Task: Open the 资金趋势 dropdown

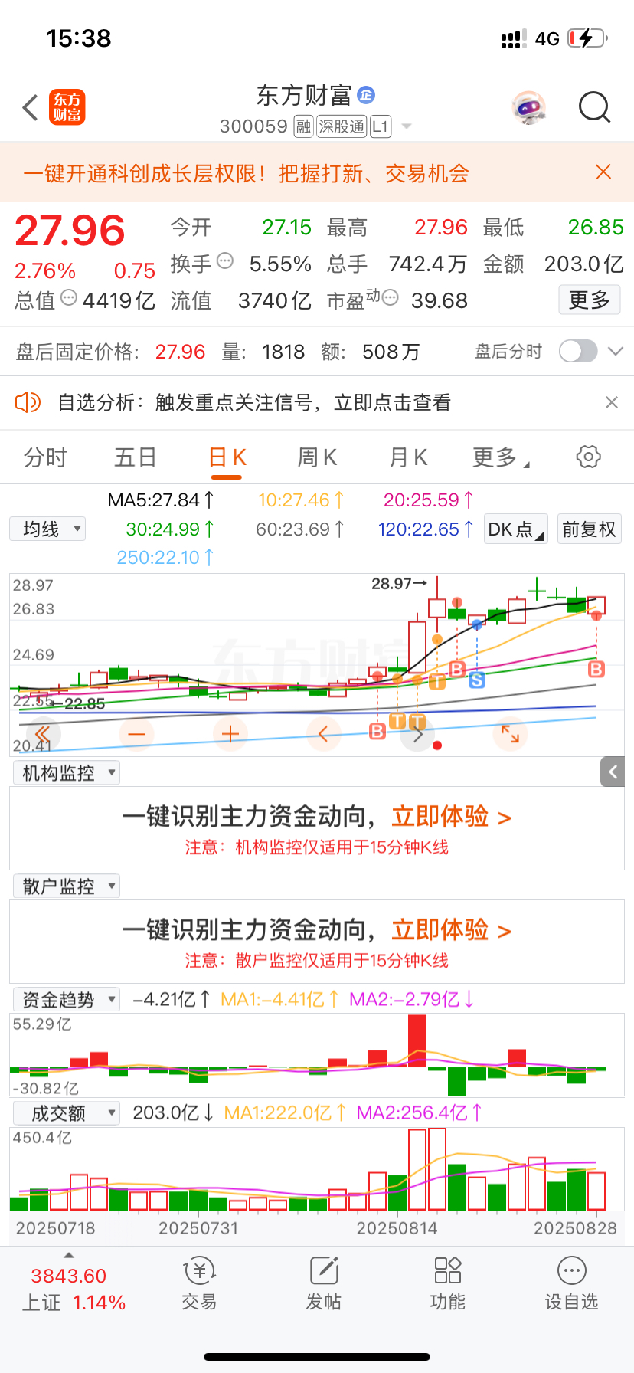Action: coord(67,999)
